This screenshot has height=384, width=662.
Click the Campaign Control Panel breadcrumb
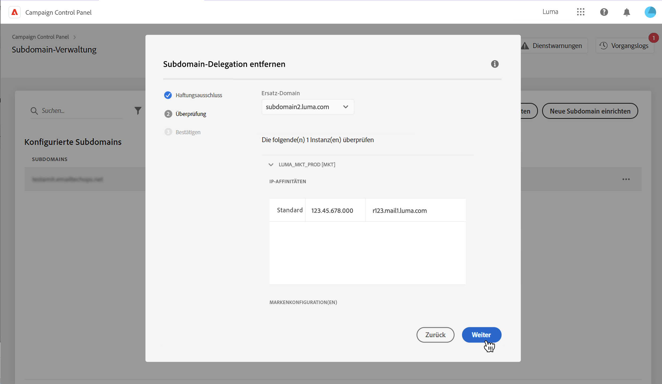40,37
